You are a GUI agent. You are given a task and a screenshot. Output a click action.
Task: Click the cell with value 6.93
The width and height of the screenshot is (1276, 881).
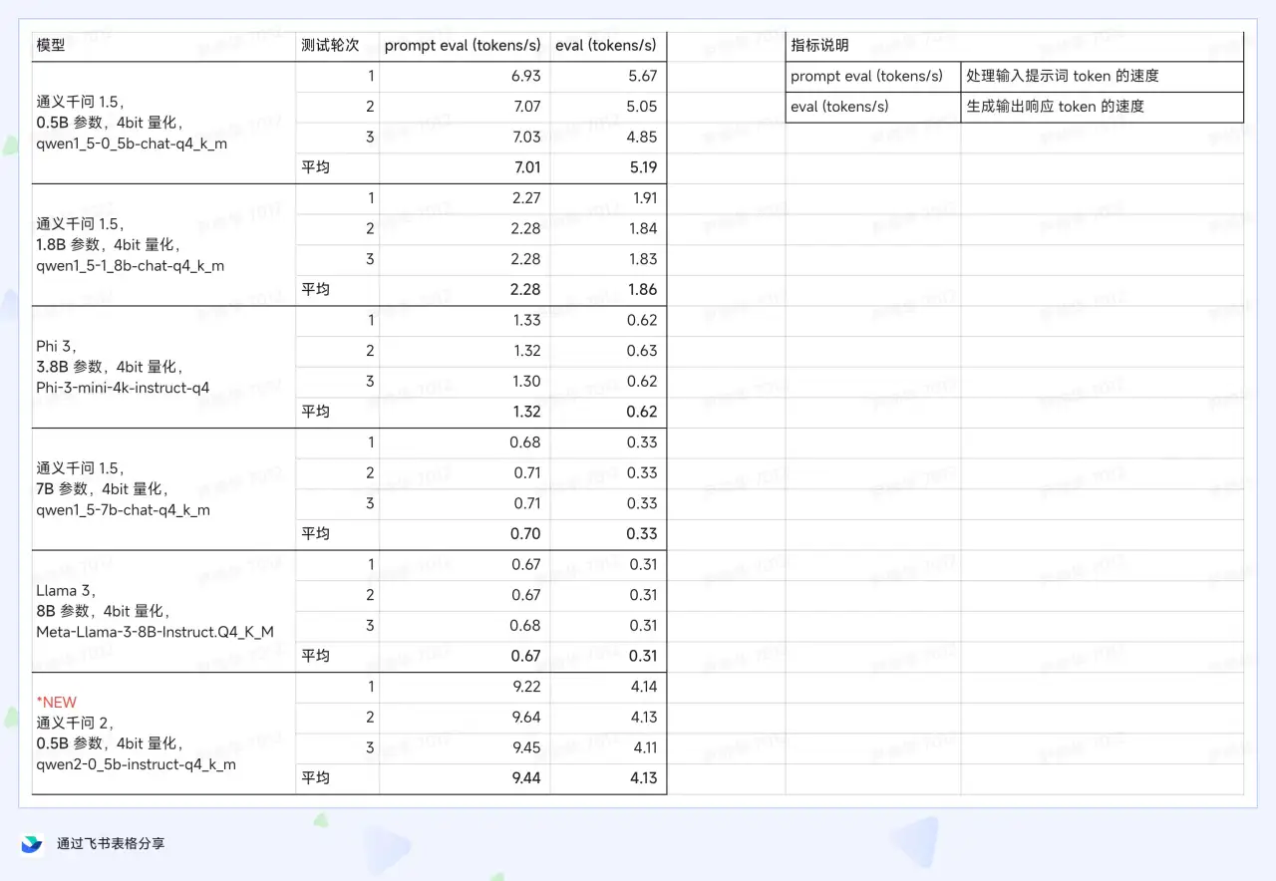coord(465,77)
